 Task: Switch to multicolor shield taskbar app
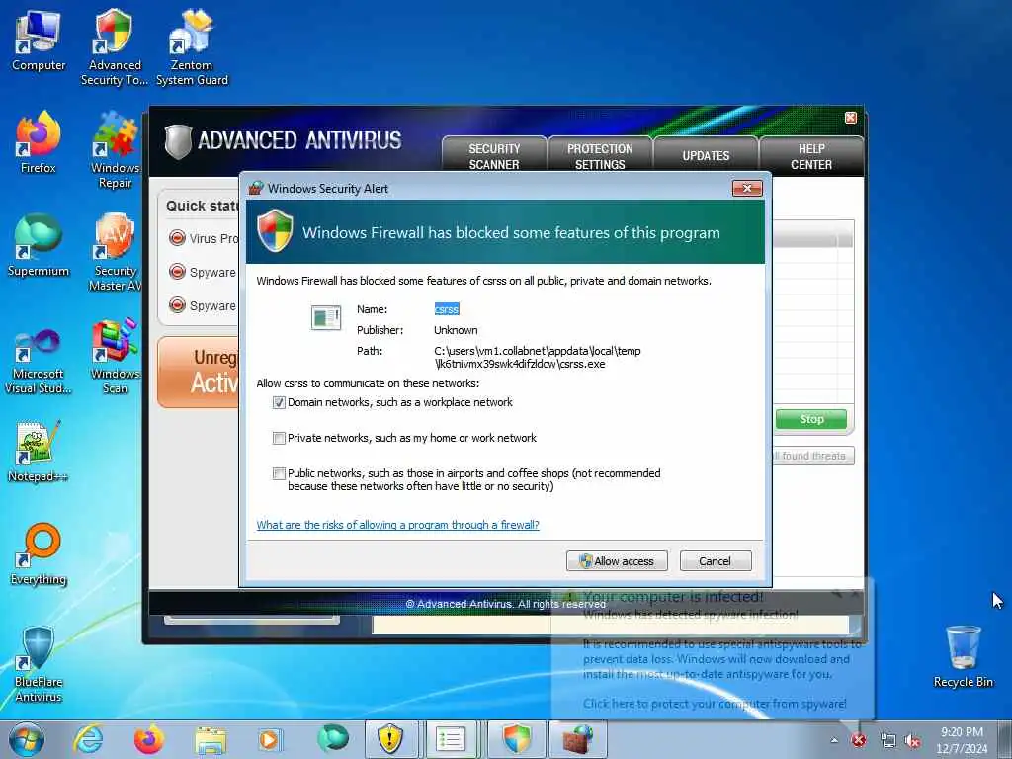[x=516, y=739]
